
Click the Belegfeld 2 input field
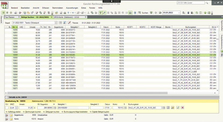point(97,108)
